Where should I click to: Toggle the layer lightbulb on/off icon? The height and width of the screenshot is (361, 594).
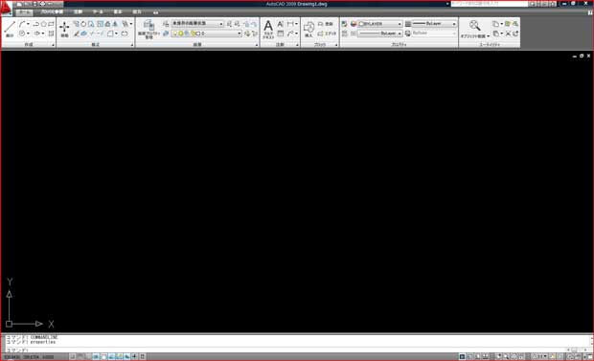175,34
